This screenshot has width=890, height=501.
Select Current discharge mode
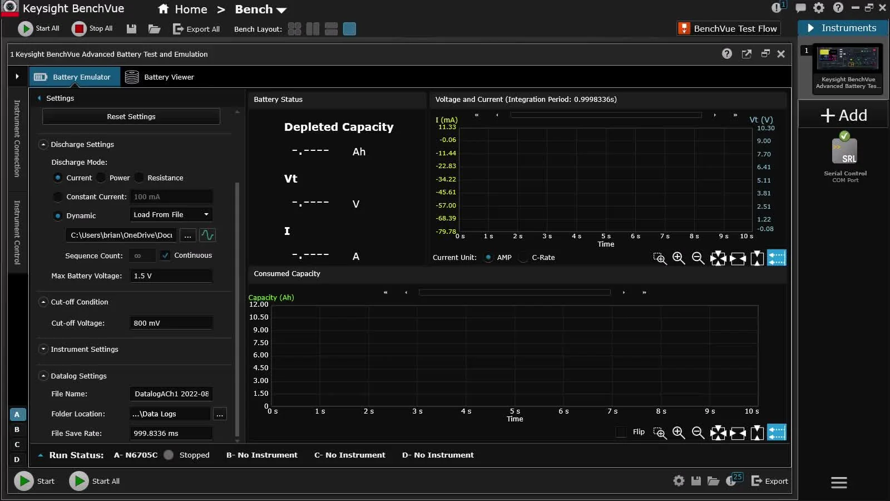[x=58, y=178]
